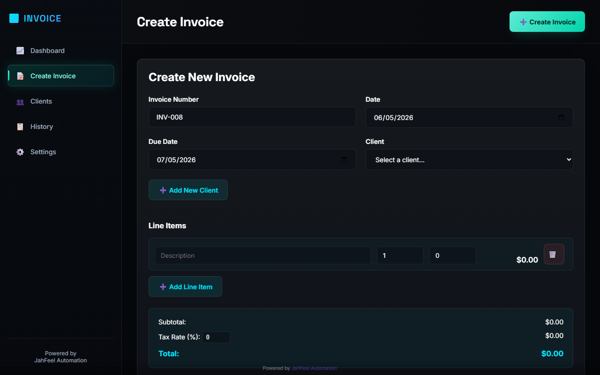This screenshot has width=600, height=375.
Task: Click the INVOICE brand text
Action: [x=43, y=18]
